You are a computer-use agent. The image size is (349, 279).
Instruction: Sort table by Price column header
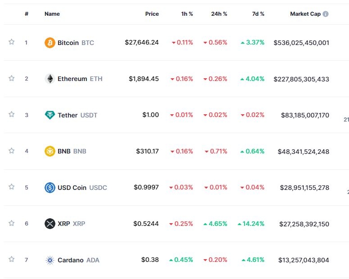pos(152,14)
